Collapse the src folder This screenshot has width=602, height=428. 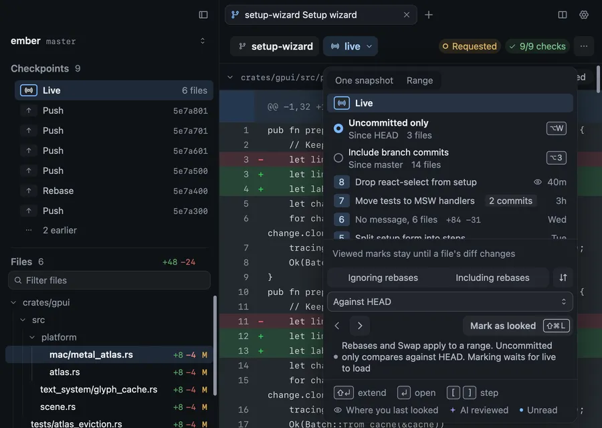pos(23,320)
